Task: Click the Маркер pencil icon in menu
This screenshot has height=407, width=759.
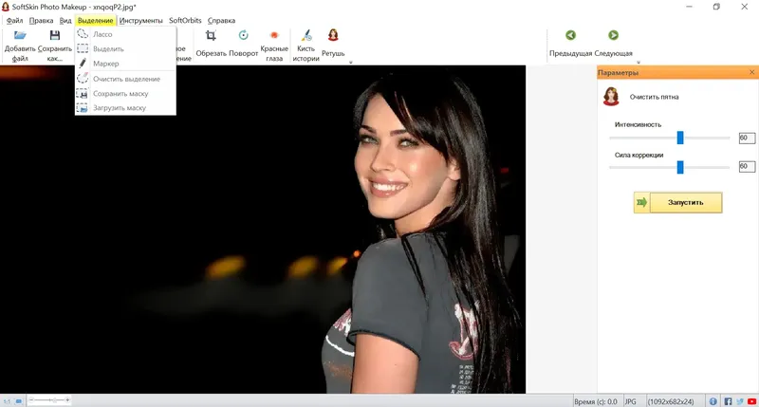Action: tap(83, 64)
